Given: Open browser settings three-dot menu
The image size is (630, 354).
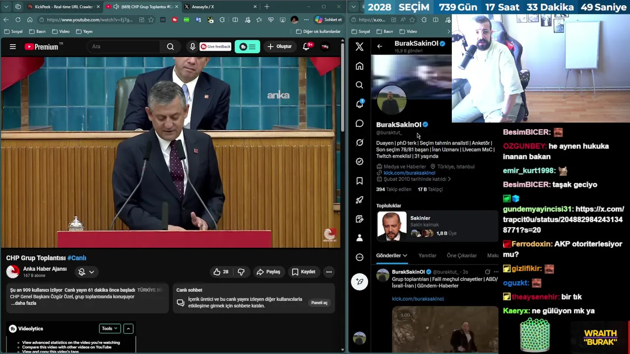Looking at the screenshot, I should tap(306, 20).
